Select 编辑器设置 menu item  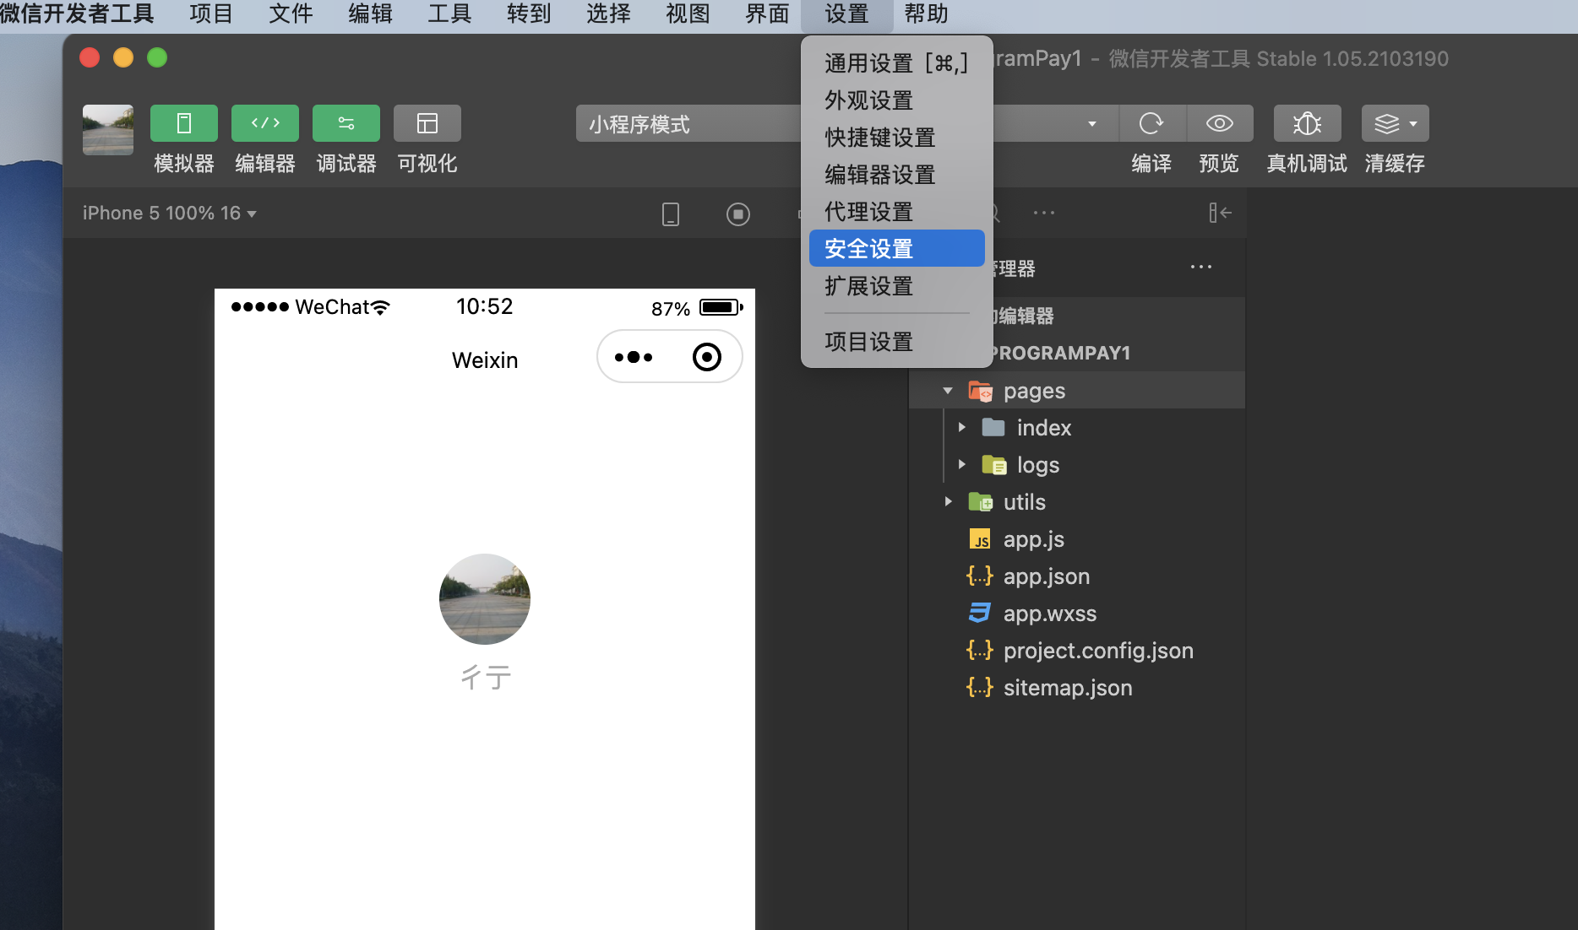(x=896, y=175)
